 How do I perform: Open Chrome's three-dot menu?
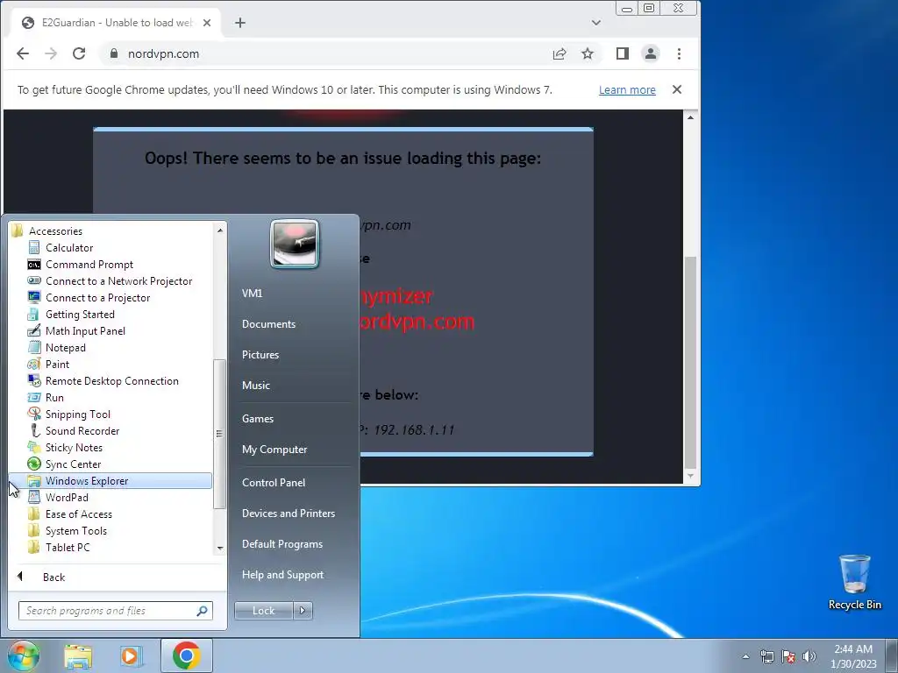click(680, 53)
